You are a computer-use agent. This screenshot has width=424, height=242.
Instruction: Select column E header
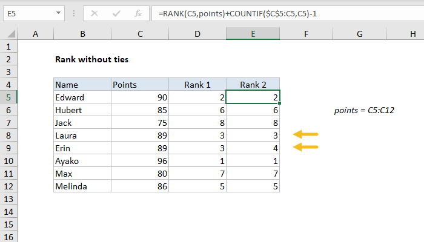pos(253,34)
